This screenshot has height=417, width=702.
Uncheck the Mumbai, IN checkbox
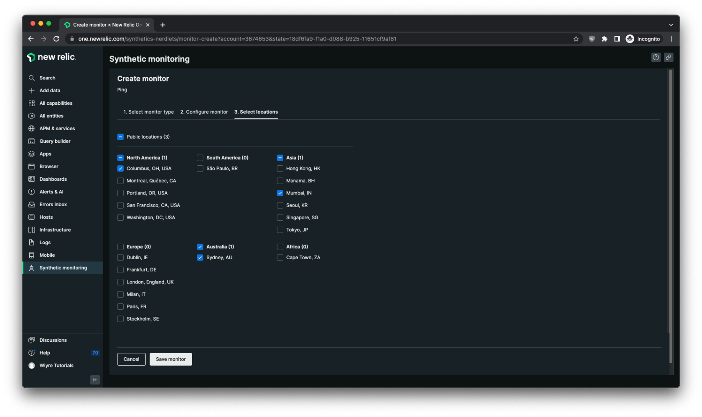(x=280, y=193)
